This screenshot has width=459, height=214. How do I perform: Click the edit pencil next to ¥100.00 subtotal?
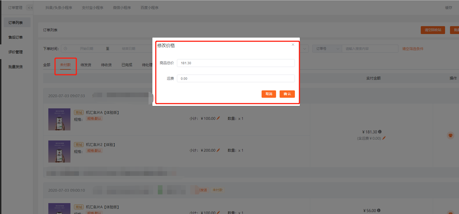218,118
